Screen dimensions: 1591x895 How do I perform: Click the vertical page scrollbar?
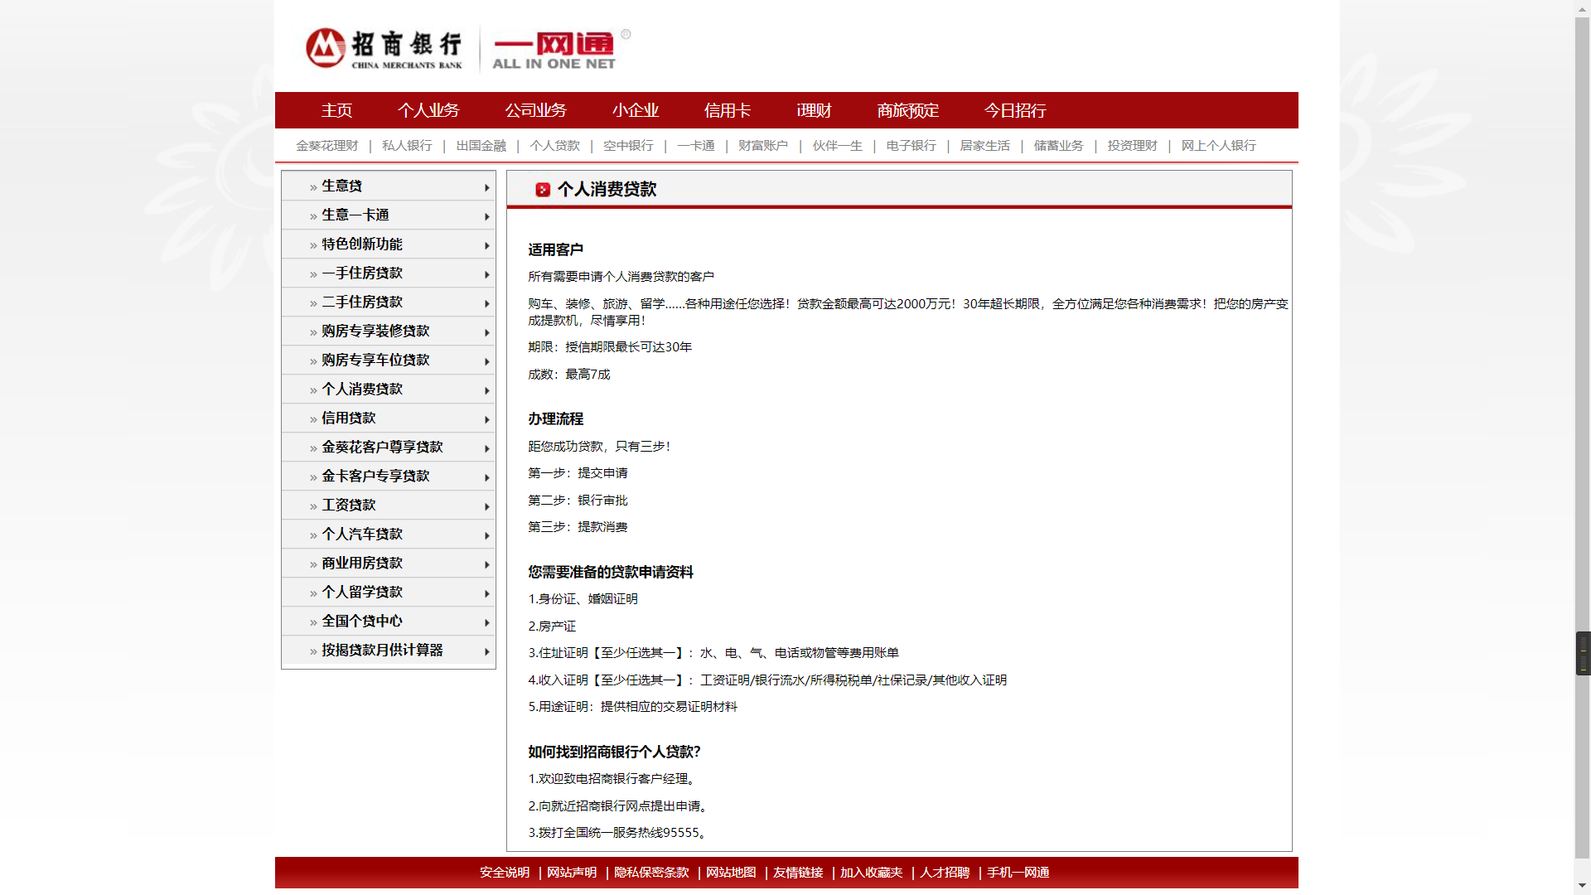tap(1582, 331)
